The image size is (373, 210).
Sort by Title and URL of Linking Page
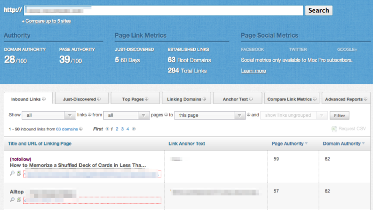click(40, 144)
